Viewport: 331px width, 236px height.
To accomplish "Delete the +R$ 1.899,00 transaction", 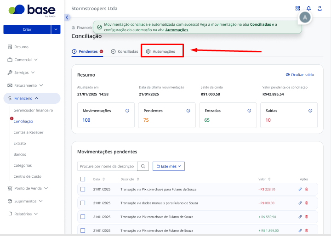I will coord(307,230).
